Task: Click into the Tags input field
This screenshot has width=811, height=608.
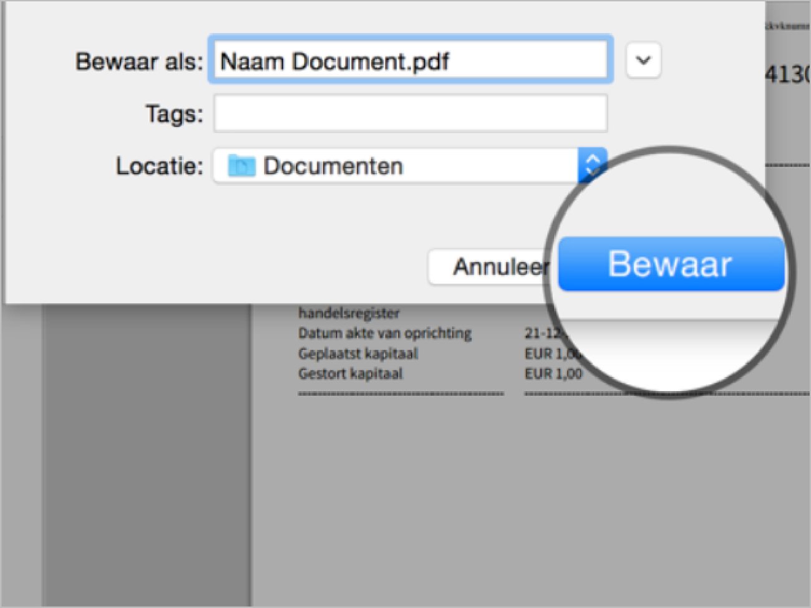Action: click(409, 113)
